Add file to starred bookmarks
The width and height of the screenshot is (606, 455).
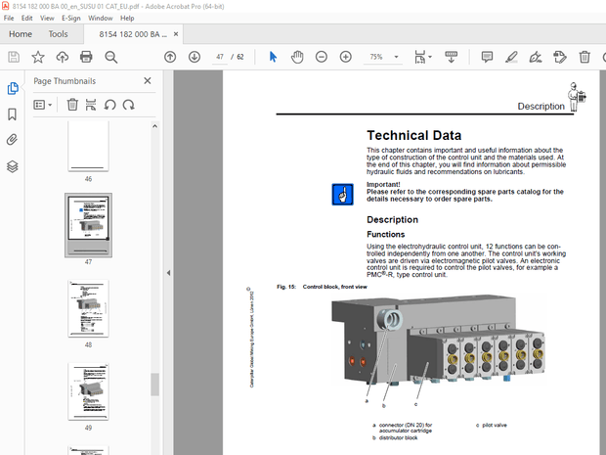(x=38, y=58)
